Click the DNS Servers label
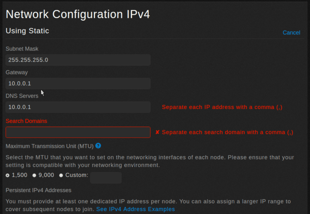 [22, 96]
